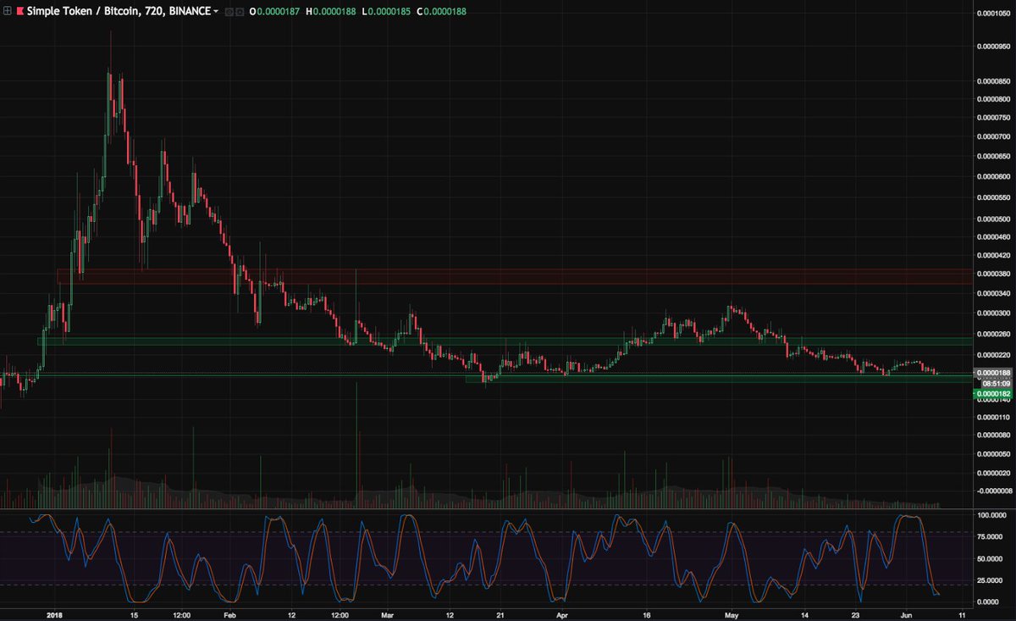Click the grid layout icon in the top-left corner
The width and height of the screenshot is (1016, 621).
coord(6,11)
